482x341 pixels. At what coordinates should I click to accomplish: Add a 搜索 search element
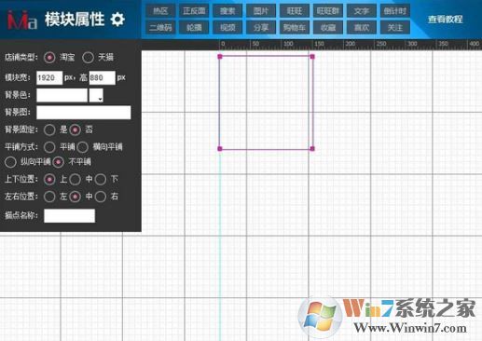227,11
